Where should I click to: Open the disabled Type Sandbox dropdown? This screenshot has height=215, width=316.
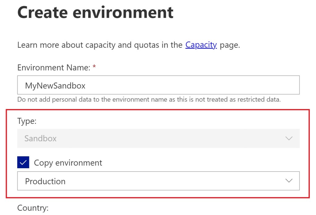point(158,138)
